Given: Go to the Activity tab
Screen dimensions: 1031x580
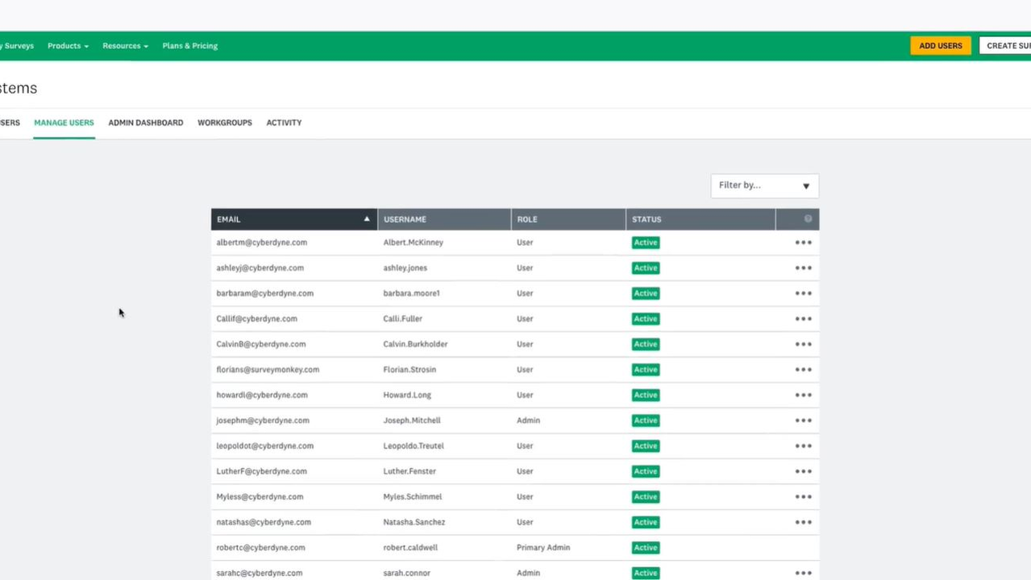Looking at the screenshot, I should point(284,122).
